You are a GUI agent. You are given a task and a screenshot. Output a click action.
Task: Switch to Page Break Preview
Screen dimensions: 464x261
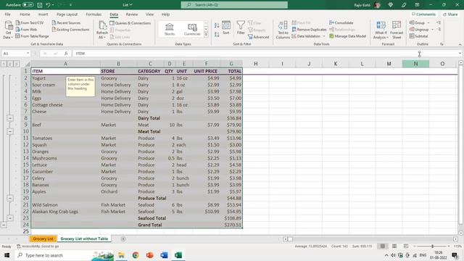(406, 246)
